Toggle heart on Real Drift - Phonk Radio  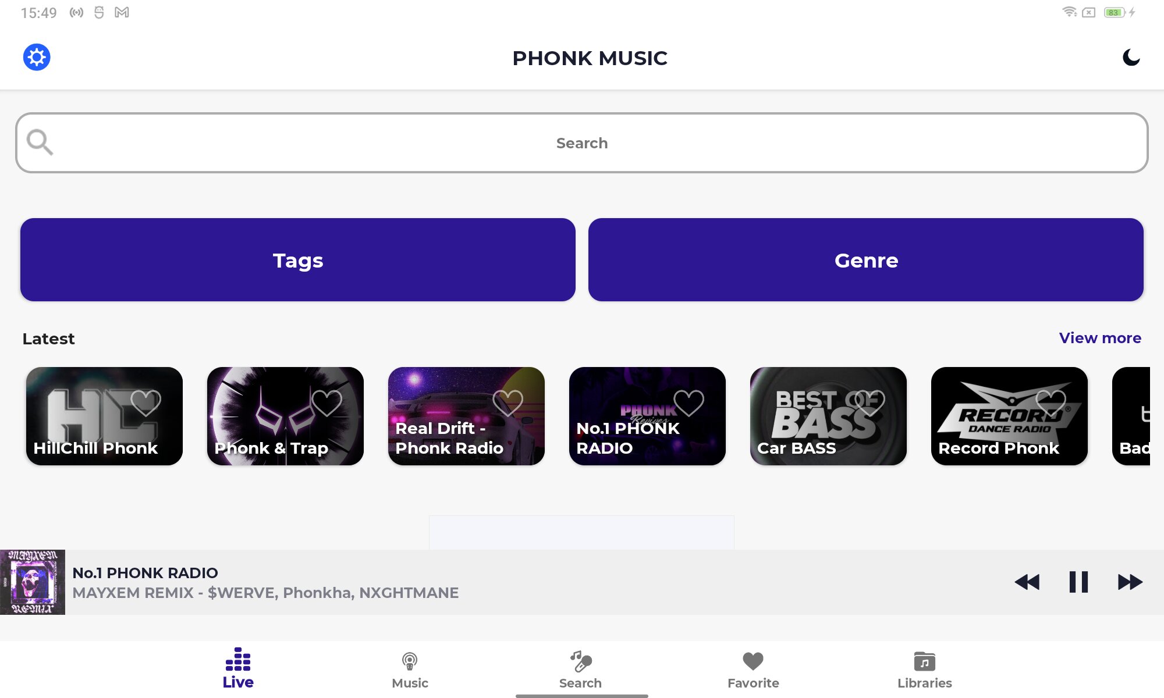pos(508,402)
